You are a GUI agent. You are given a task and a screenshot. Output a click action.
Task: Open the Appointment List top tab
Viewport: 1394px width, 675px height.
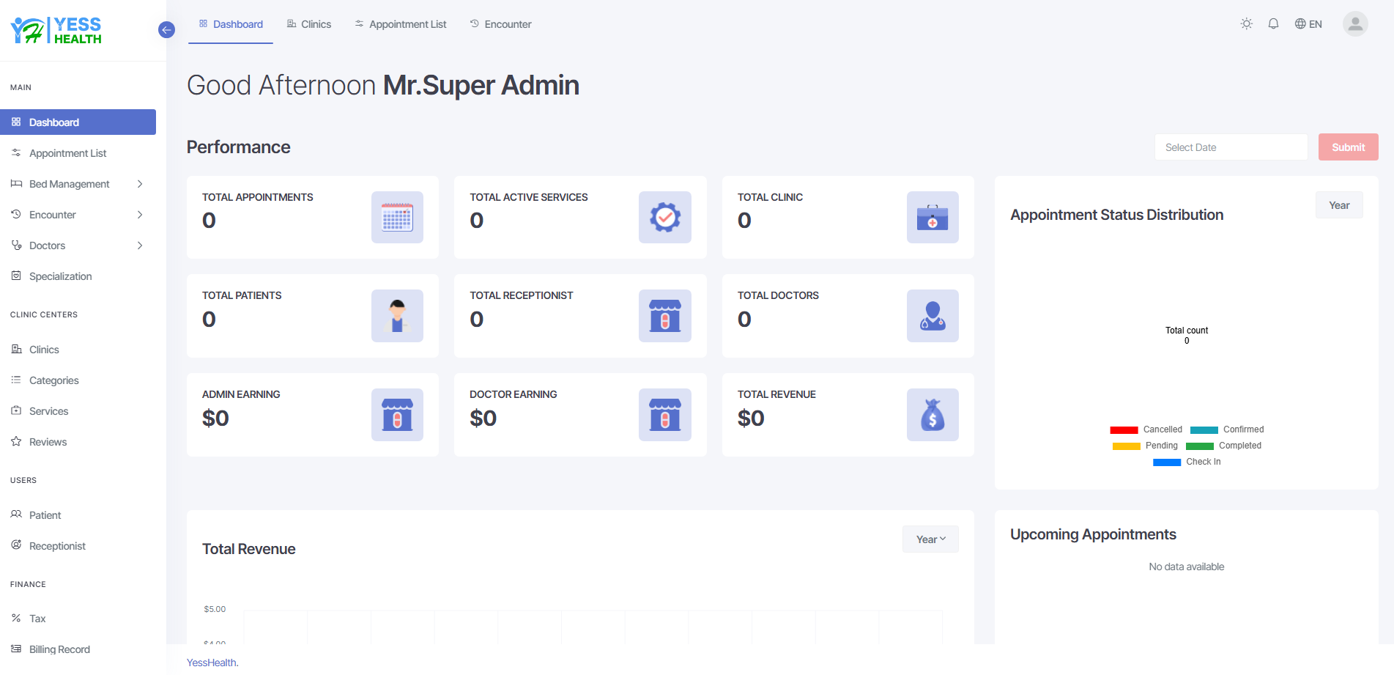401,24
